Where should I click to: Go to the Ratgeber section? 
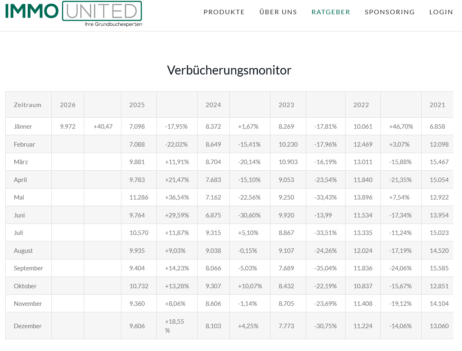pos(331,12)
